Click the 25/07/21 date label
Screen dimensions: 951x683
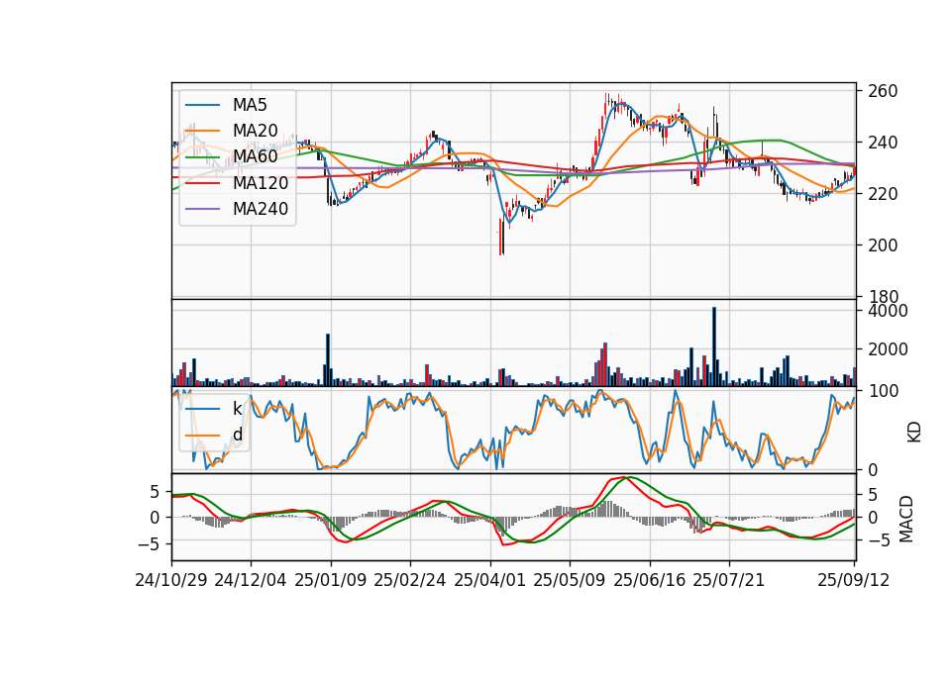[x=729, y=580]
